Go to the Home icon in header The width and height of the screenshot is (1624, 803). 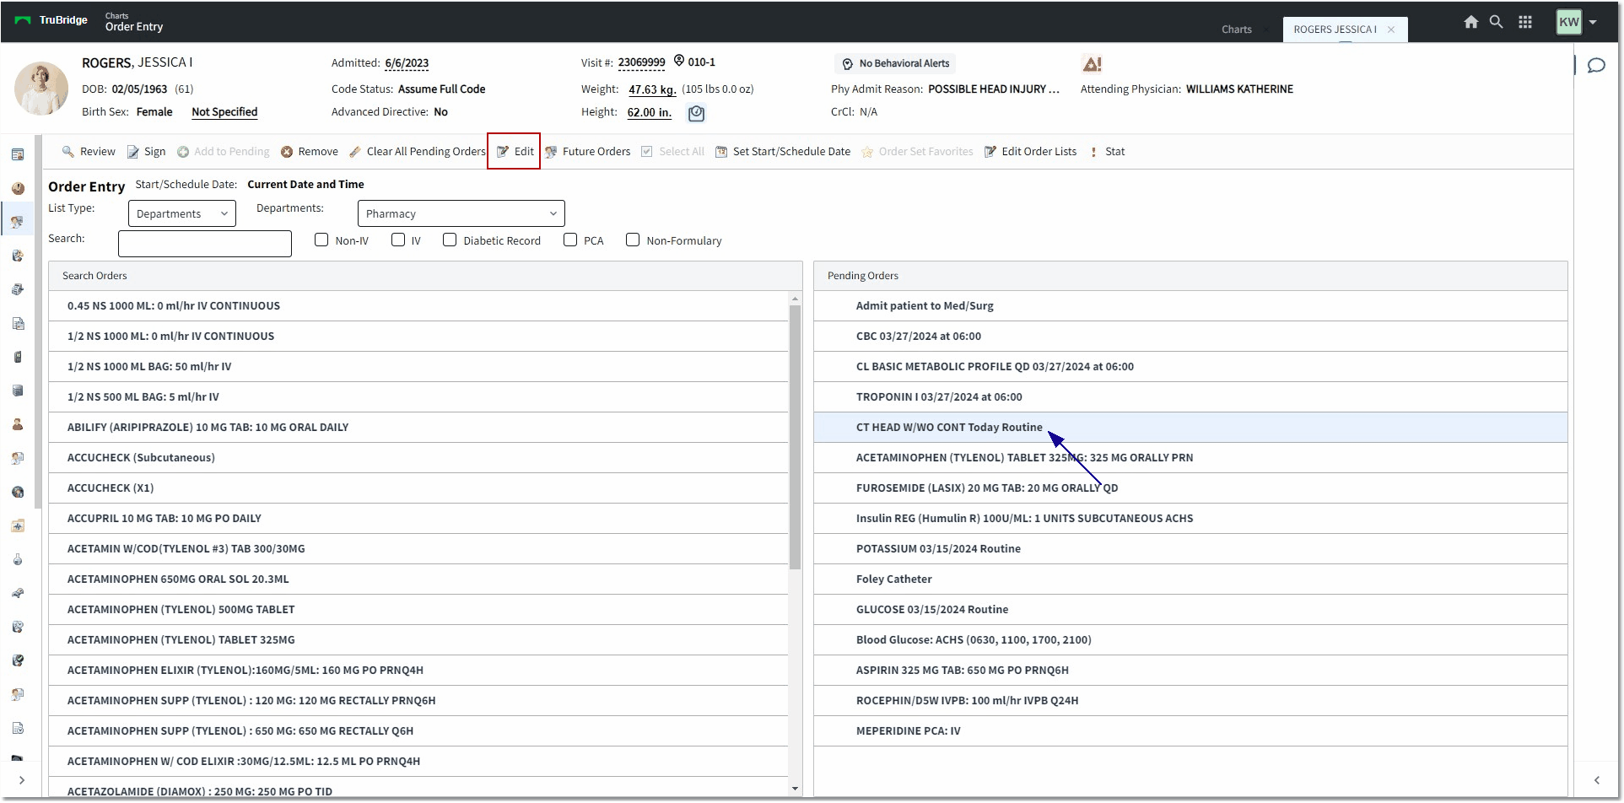[x=1470, y=22]
